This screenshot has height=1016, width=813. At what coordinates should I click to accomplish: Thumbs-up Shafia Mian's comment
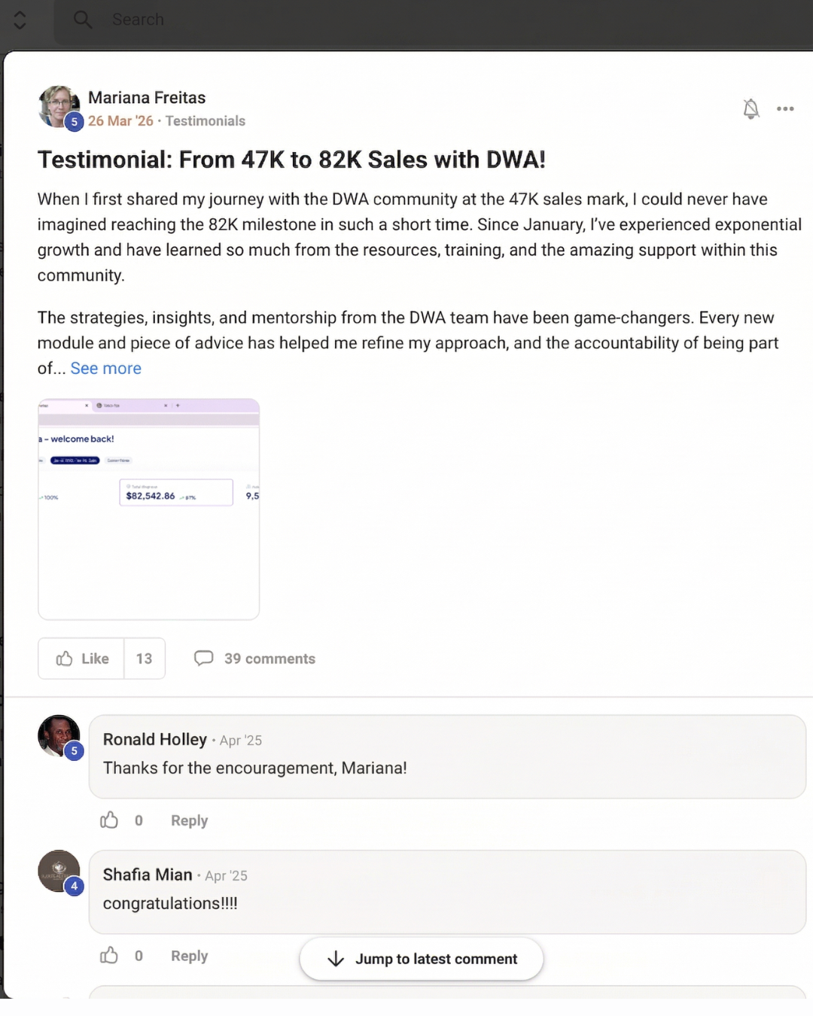(x=110, y=956)
